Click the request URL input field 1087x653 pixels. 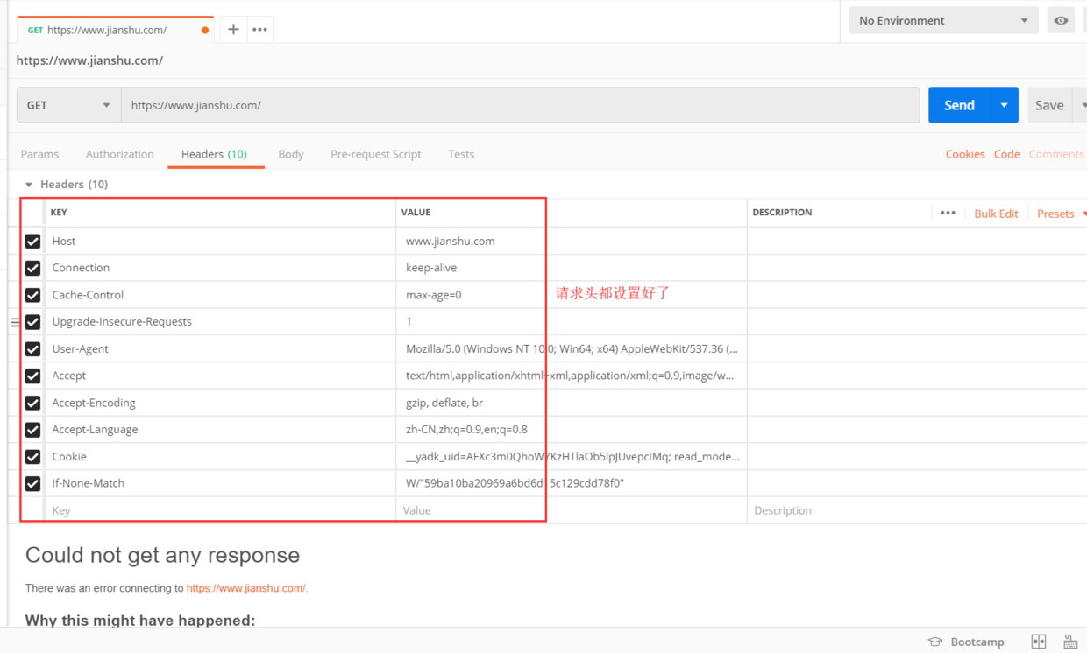521,105
